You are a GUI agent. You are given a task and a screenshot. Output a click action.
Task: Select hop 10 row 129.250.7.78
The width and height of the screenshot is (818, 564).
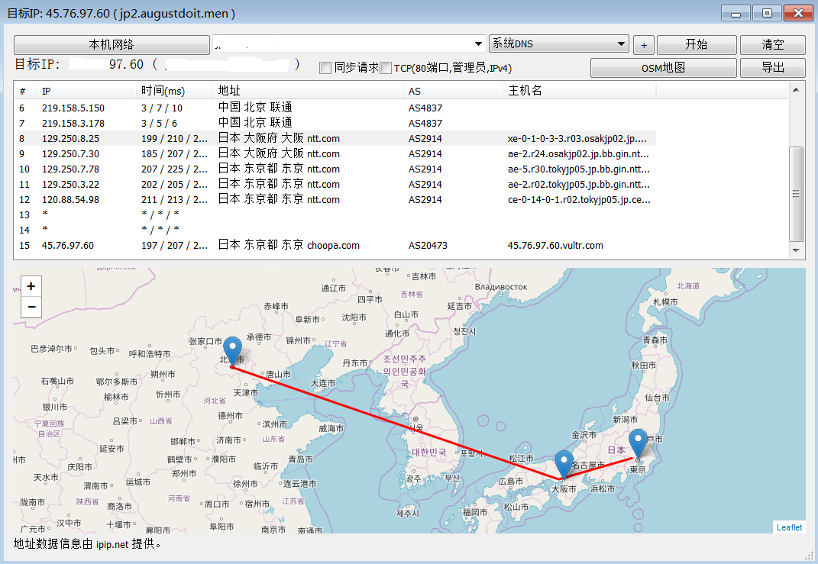[335, 169]
